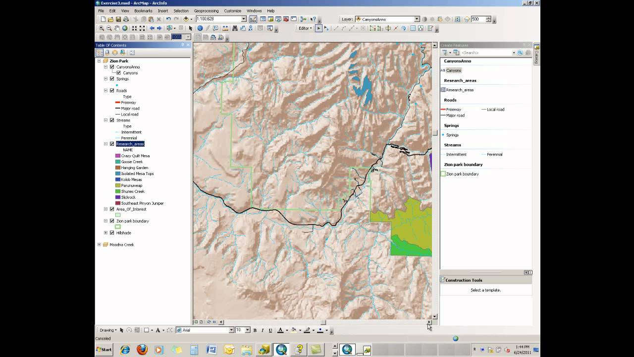The image size is (634, 357).
Task: Select the Zoom In tool
Action: tap(102, 28)
